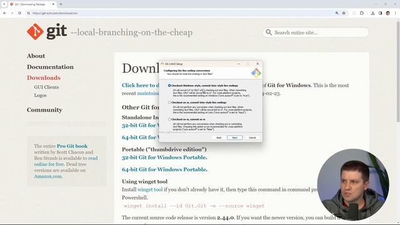Open the About section
400x225 pixels.
pyautogui.click(x=36, y=56)
